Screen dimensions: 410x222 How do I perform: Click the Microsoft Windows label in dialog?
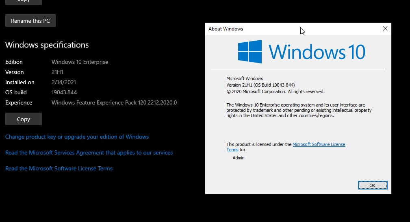tap(245, 78)
